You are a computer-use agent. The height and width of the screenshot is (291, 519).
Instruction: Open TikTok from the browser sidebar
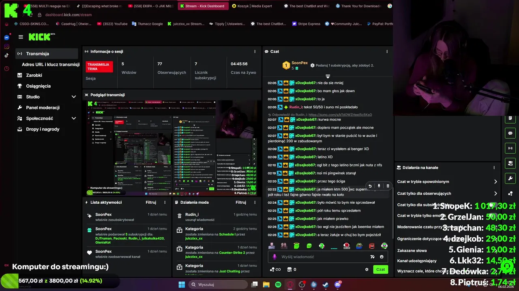coord(6,55)
